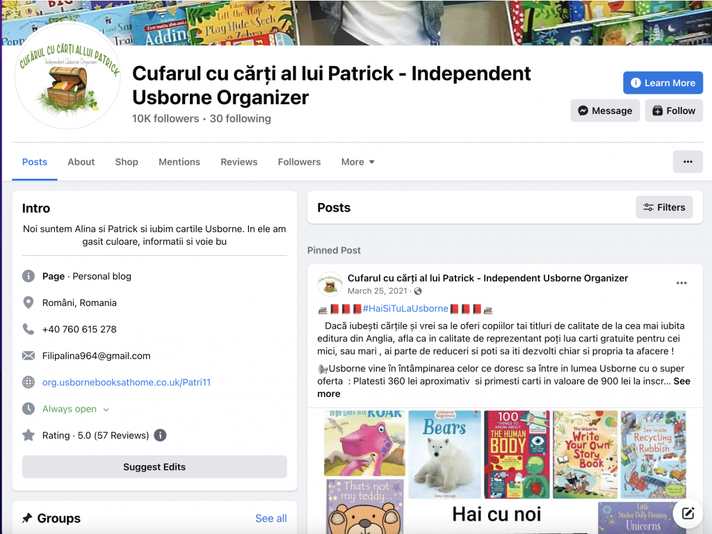Screen dimensions: 712x534
Task: Open the Shop tab
Action: (x=127, y=161)
